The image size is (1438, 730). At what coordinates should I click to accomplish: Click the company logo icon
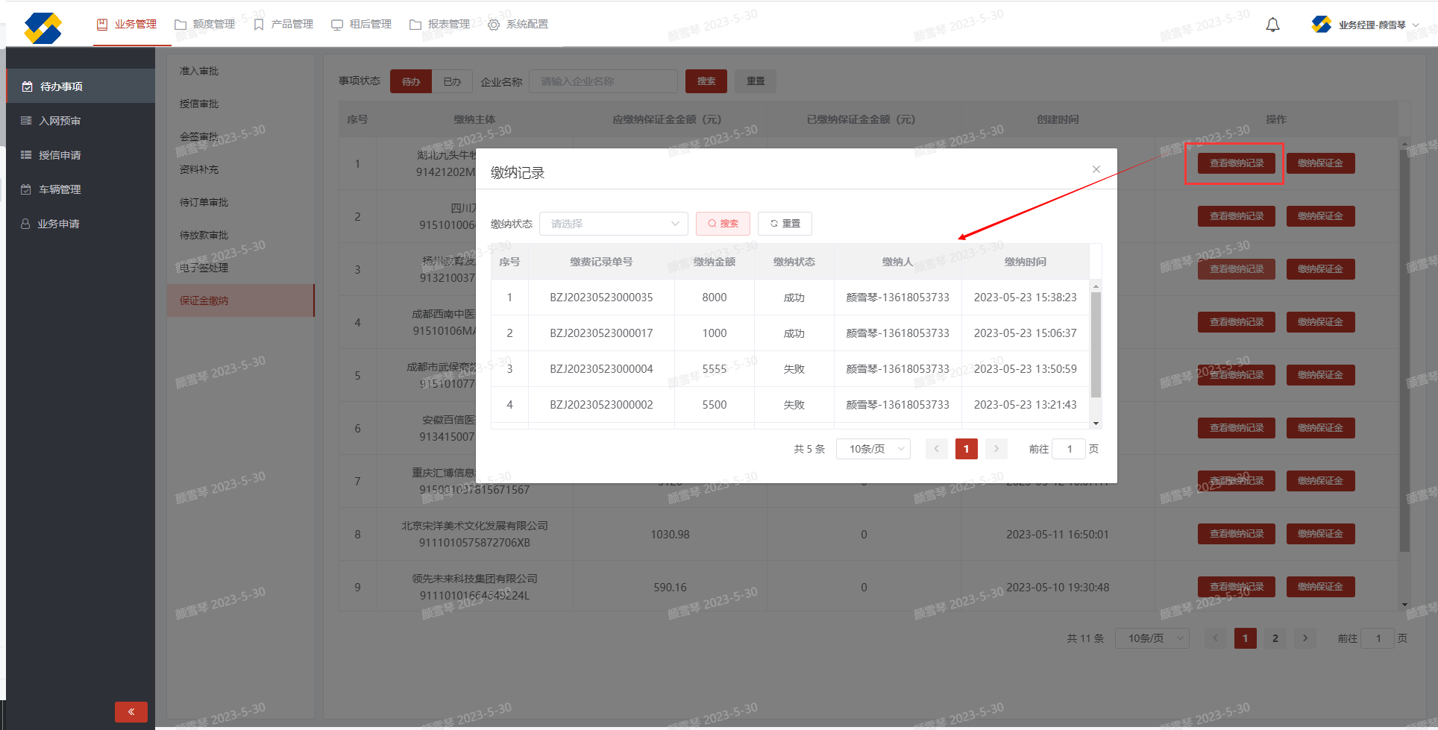[43, 28]
